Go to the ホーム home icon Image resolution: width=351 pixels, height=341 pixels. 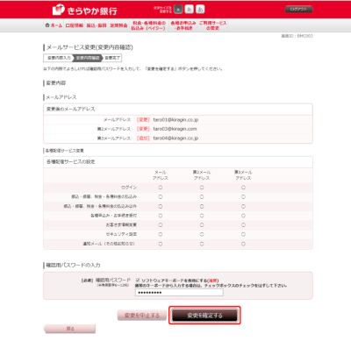point(54,25)
